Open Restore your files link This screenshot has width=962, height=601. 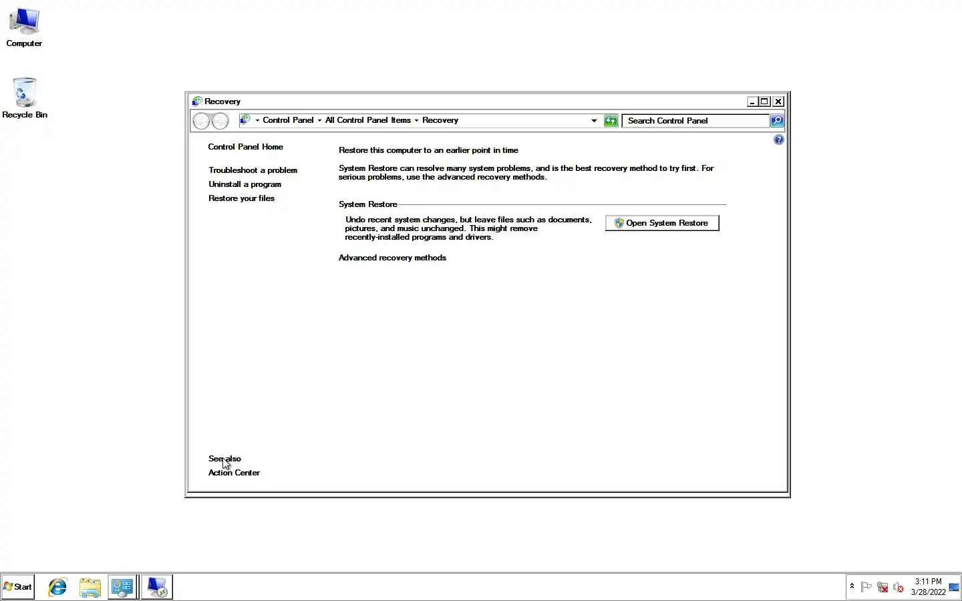coord(241,198)
